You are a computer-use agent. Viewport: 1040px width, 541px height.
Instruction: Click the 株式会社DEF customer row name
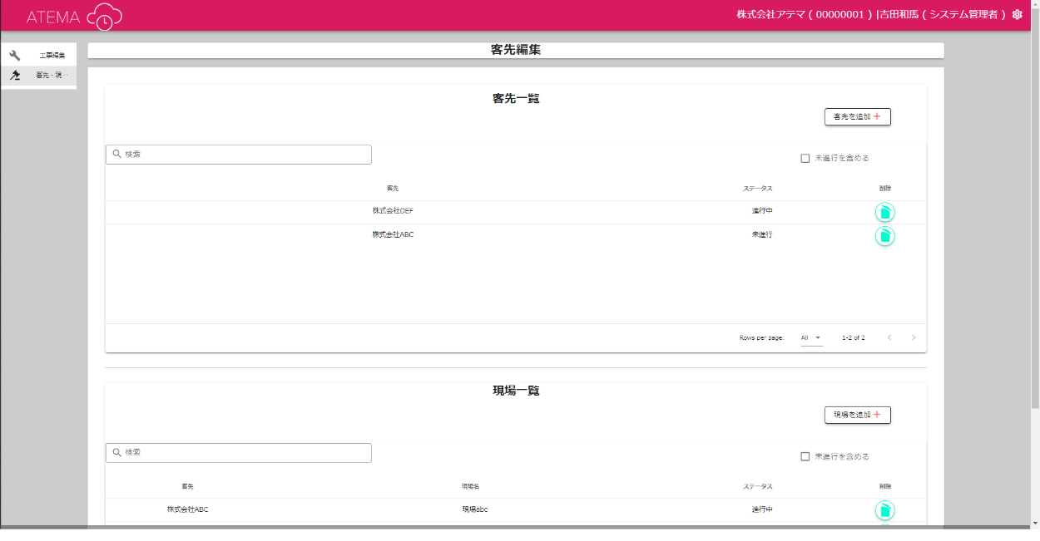point(393,211)
